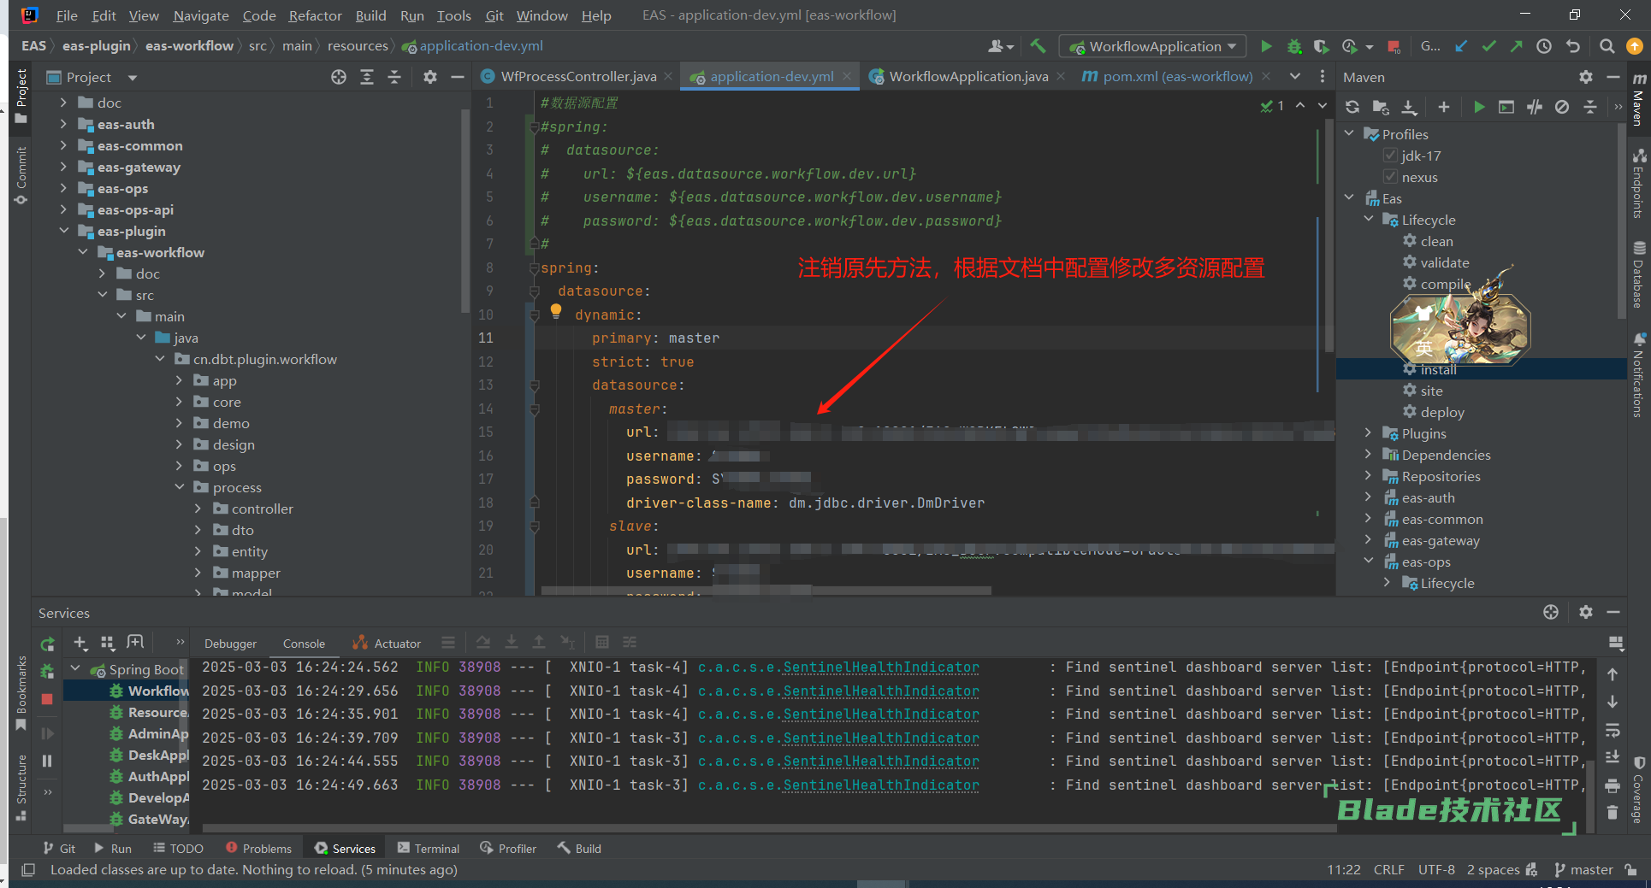Add Maven project with plus icon
The height and width of the screenshot is (888, 1651).
[x=1444, y=107]
